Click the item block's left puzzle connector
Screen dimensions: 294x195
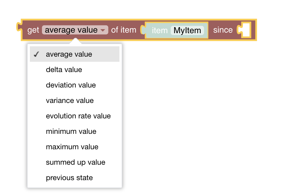(x=143, y=30)
